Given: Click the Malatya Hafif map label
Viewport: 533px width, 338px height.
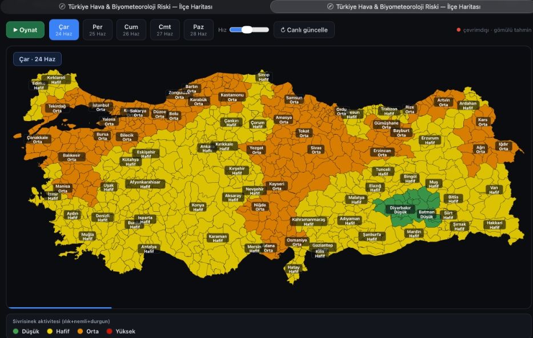Looking at the screenshot, I should point(356,200).
